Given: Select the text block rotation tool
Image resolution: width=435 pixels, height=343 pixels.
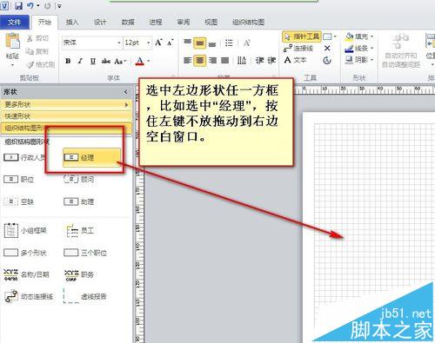Looking at the screenshot, I should pyautogui.click(x=327, y=60).
